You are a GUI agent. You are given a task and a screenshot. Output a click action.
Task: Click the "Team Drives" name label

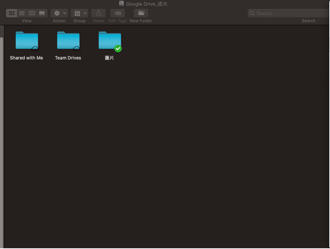[68, 58]
